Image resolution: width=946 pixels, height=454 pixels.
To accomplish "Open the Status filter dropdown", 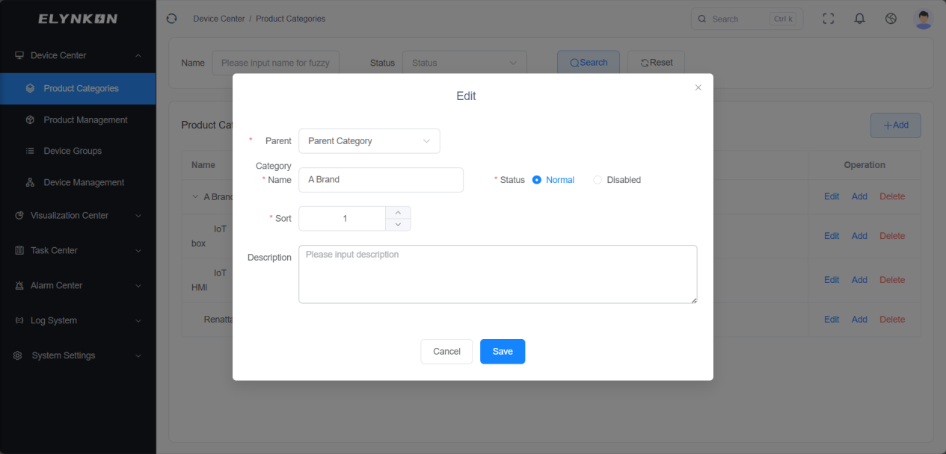I will [x=464, y=63].
